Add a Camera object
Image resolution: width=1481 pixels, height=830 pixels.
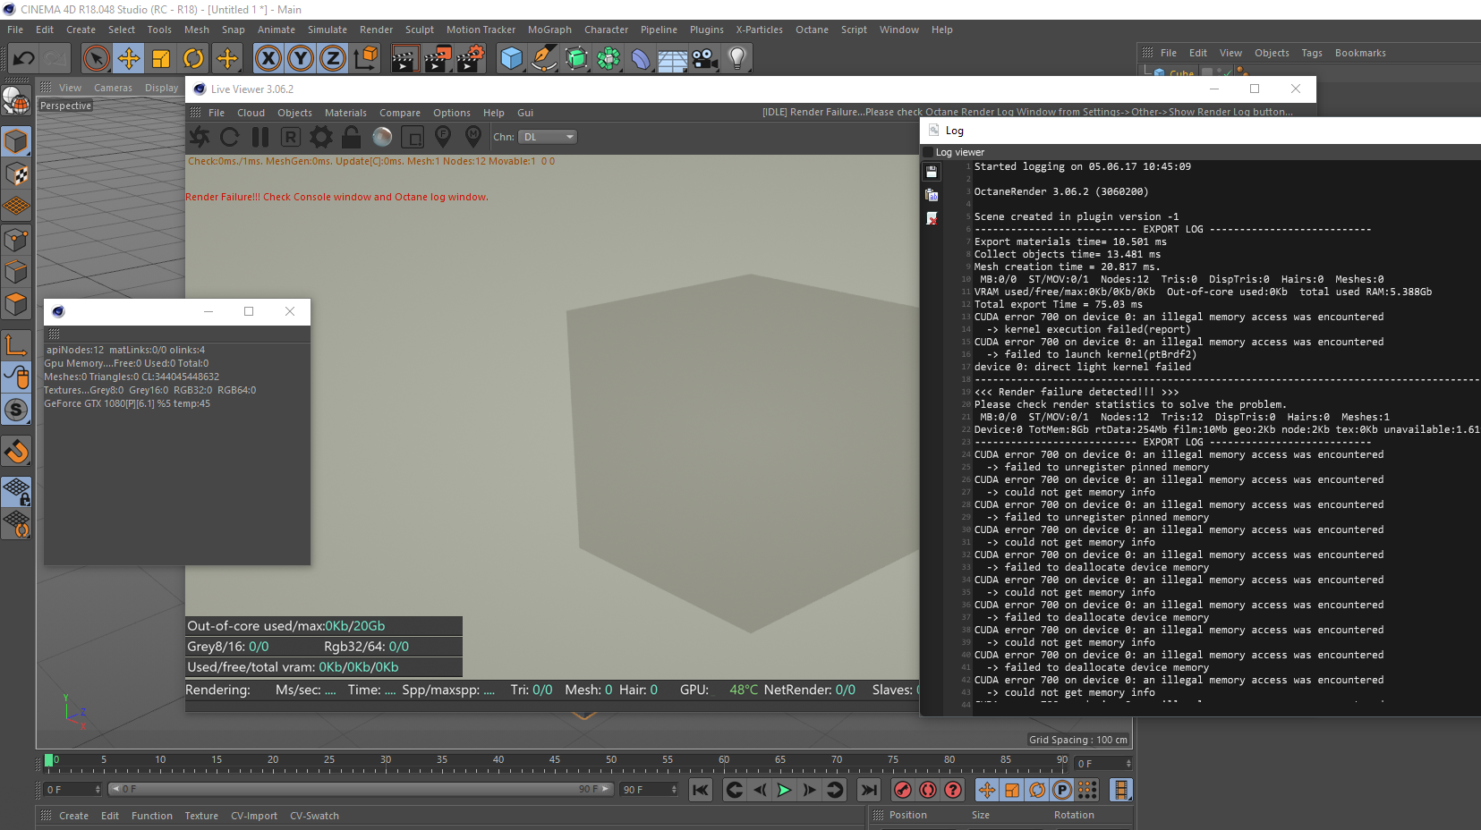pos(705,59)
